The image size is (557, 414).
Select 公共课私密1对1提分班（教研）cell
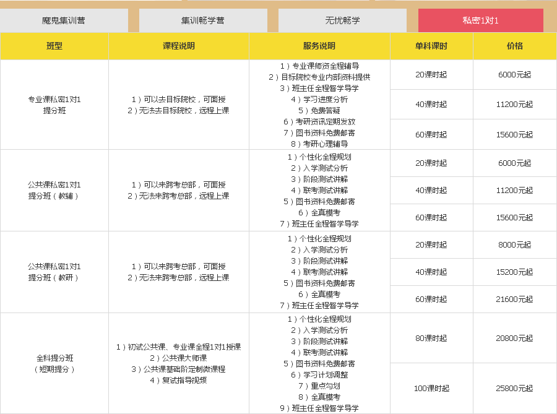[x=54, y=271]
